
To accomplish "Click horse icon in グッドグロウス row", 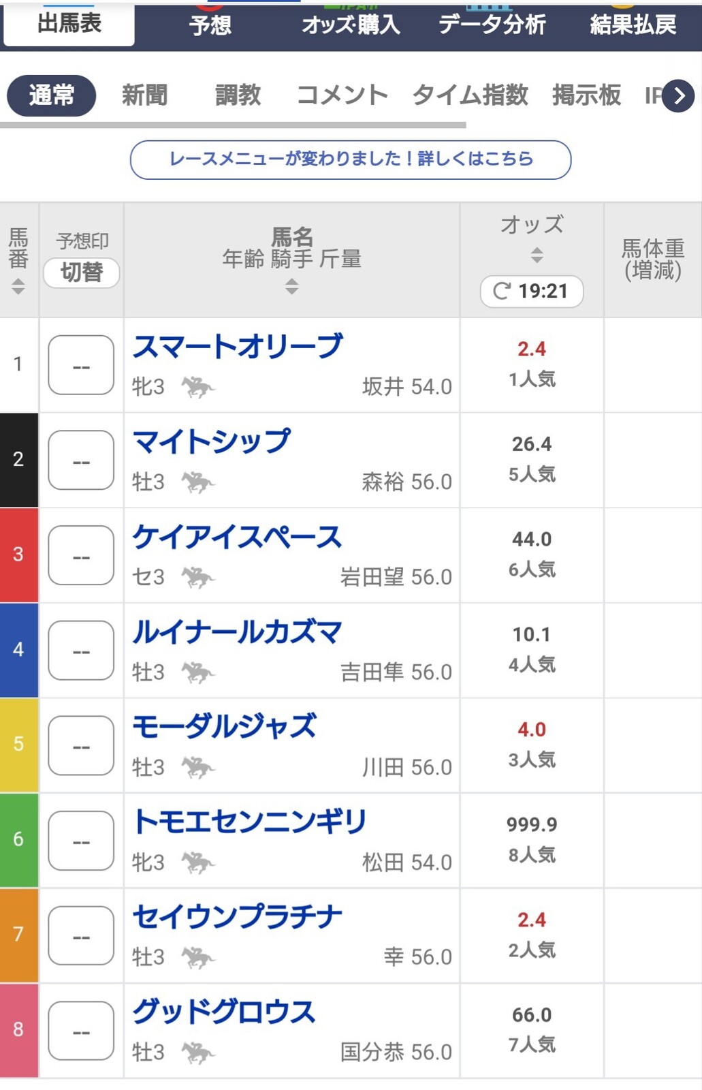I will [x=197, y=1053].
